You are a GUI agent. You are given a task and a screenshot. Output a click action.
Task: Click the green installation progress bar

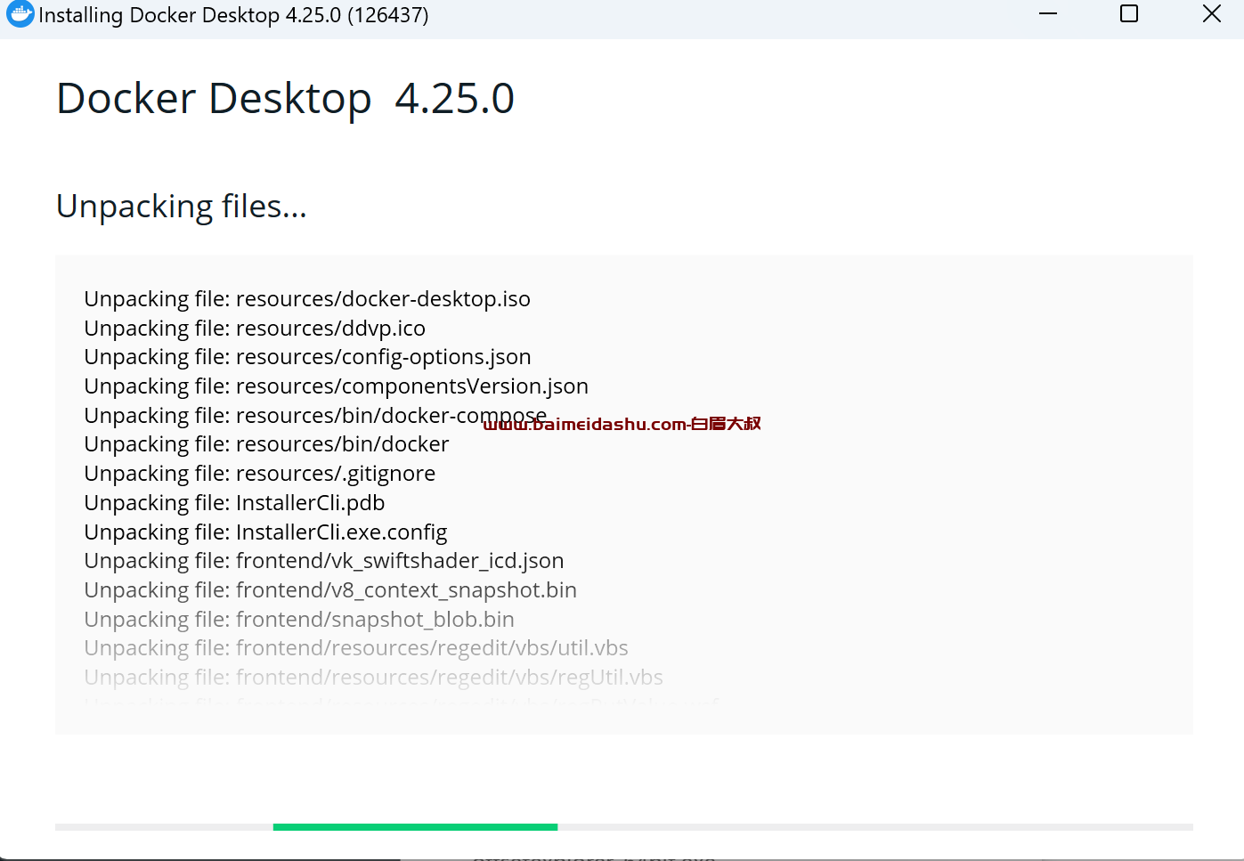(x=415, y=827)
